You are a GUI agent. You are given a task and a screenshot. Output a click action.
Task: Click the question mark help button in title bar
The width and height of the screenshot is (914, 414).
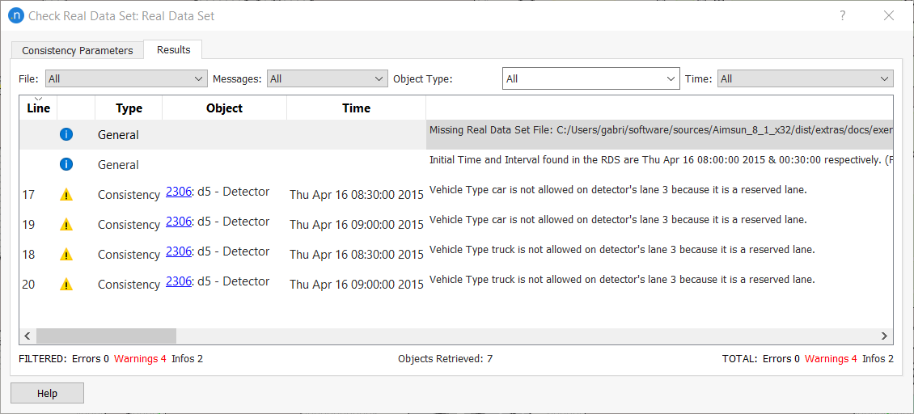click(x=842, y=15)
